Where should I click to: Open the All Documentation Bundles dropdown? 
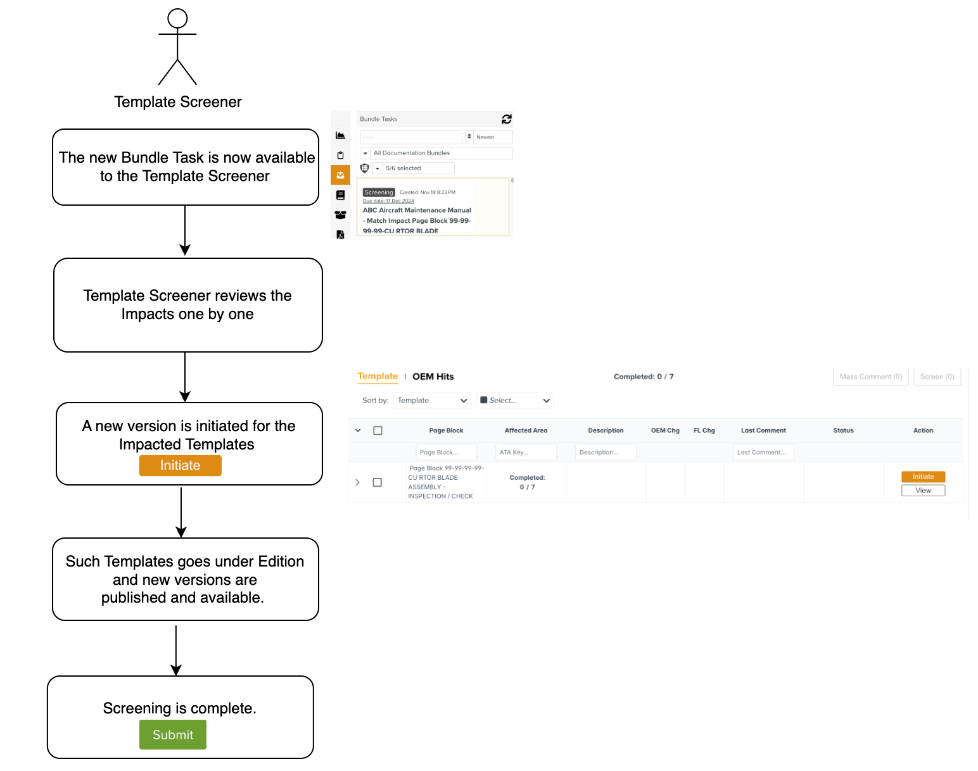pyautogui.click(x=436, y=153)
